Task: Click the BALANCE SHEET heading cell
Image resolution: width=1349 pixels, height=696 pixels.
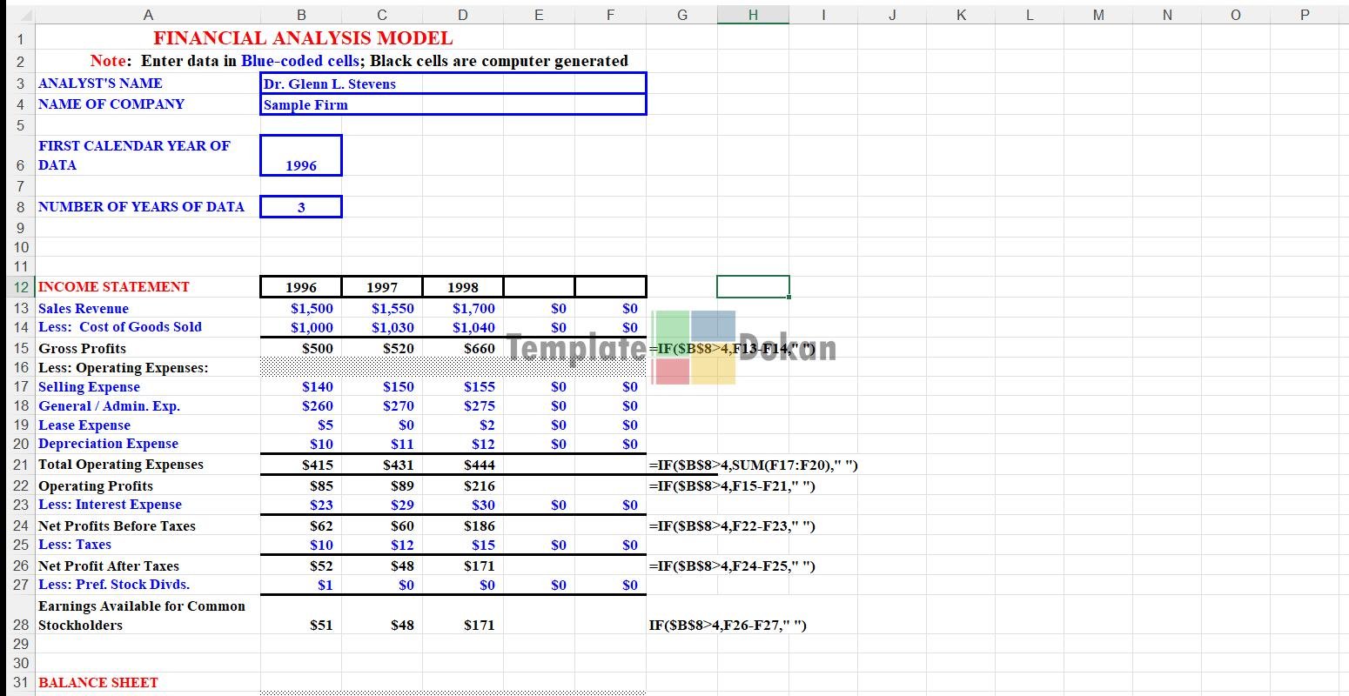Action: tap(98, 682)
